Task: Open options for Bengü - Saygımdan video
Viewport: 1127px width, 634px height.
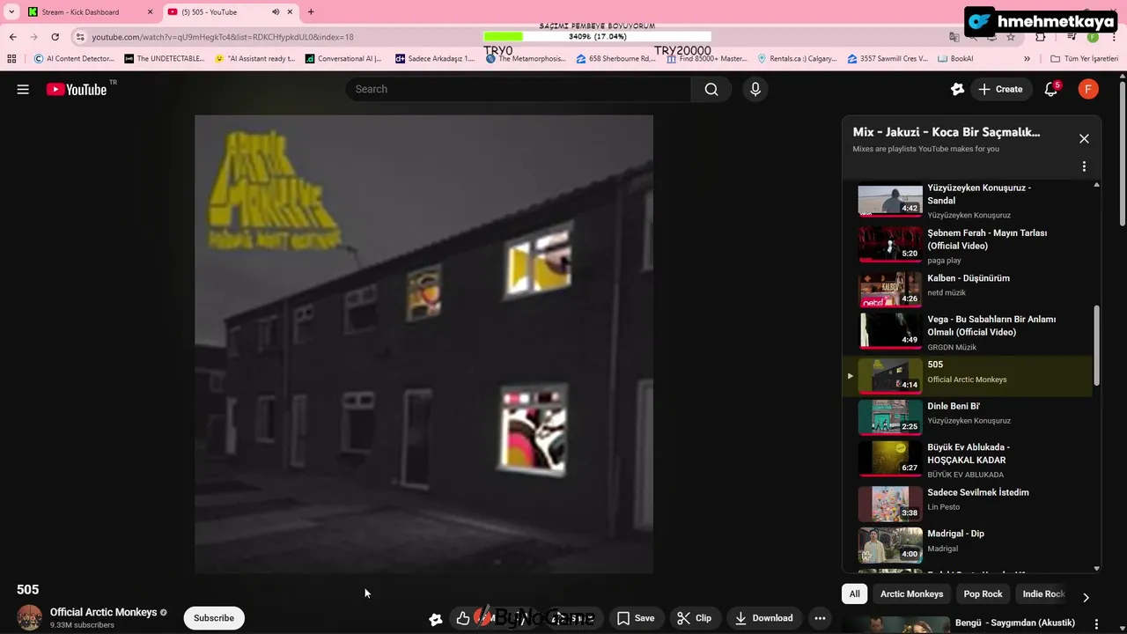Action: [x=1096, y=623]
